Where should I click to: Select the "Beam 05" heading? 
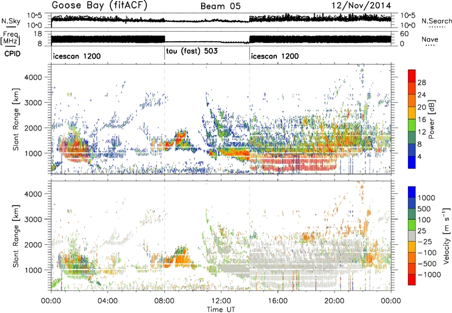[x=220, y=6]
